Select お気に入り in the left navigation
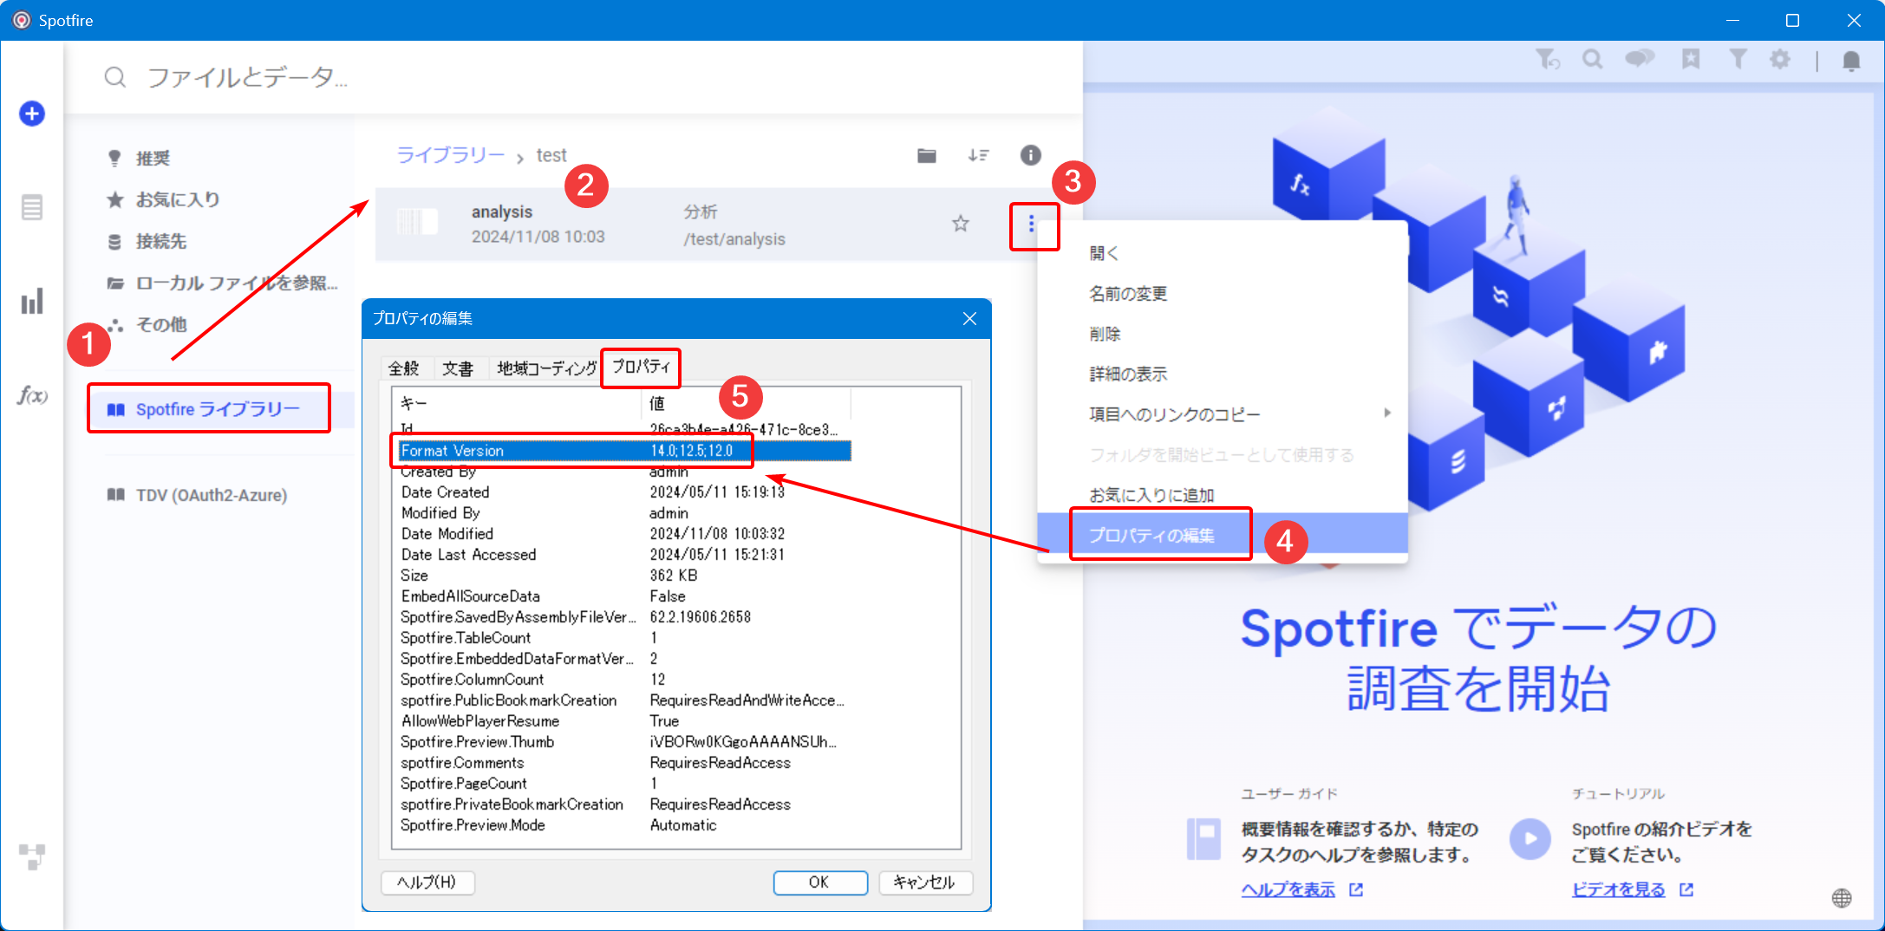 [x=177, y=199]
